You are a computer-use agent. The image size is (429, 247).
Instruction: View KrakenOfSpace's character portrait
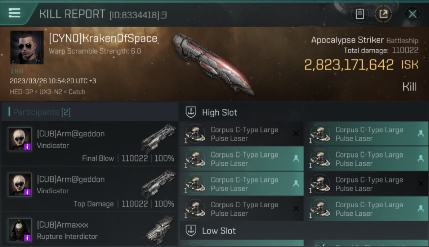27,47
